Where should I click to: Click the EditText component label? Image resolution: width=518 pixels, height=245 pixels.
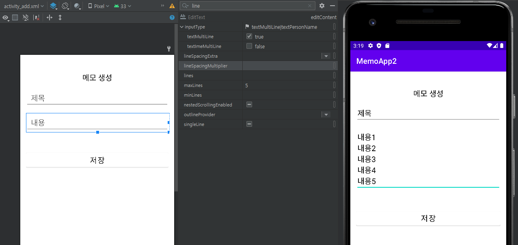pos(196,17)
